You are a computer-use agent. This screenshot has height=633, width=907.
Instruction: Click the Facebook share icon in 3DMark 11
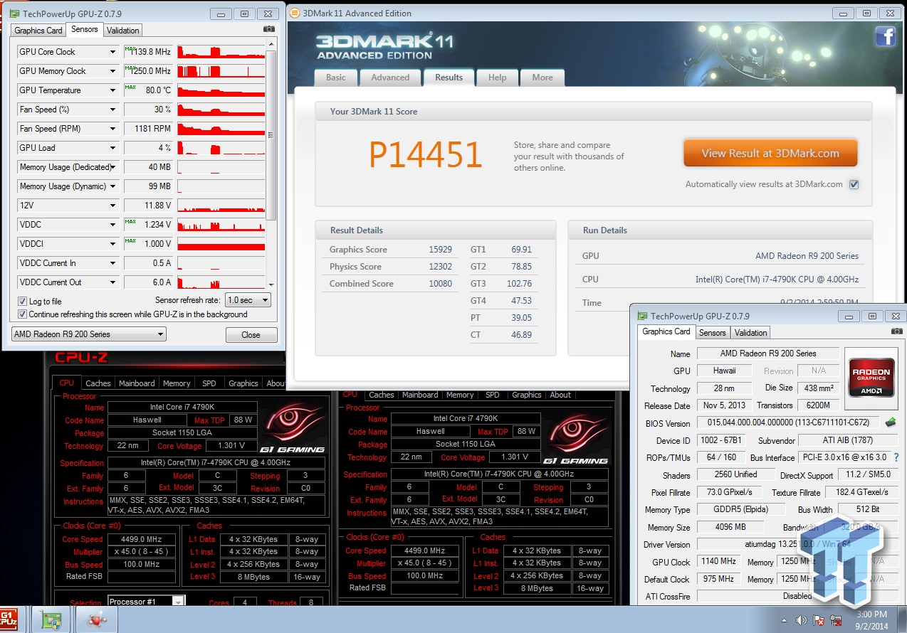tap(885, 36)
